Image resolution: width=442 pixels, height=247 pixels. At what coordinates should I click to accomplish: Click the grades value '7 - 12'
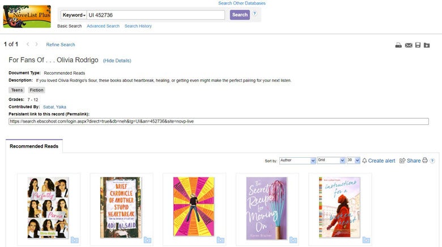click(x=33, y=99)
